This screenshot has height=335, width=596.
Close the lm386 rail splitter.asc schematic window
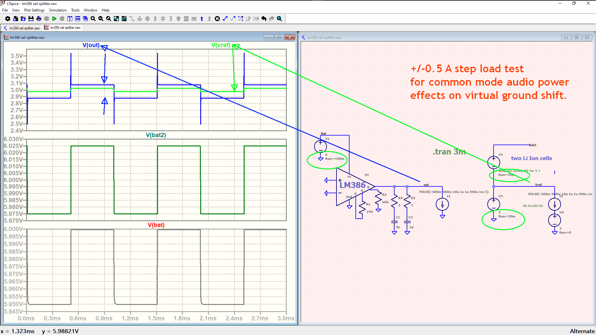[x=587, y=37]
